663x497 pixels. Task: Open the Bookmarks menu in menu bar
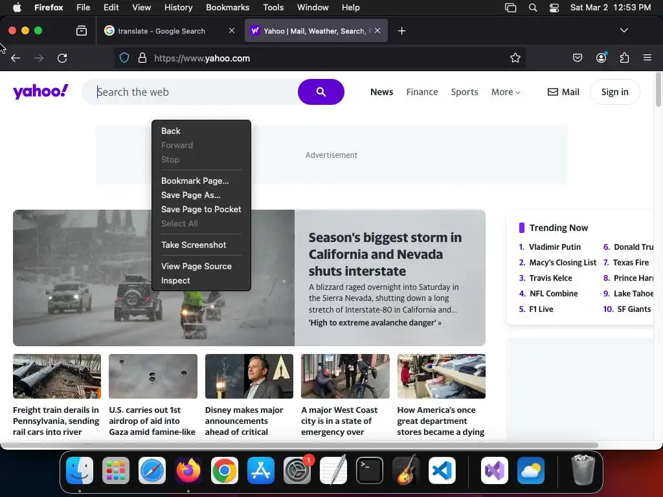tap(227, 8)
